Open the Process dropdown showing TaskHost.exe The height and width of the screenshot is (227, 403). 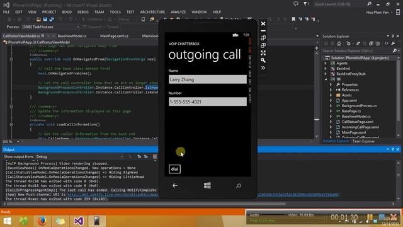50,26
